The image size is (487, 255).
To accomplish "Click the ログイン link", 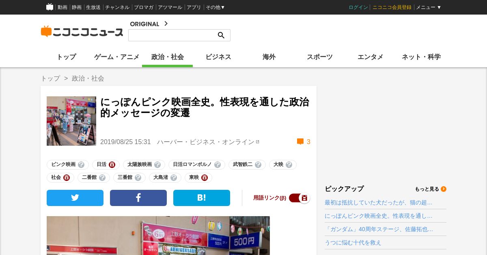I will (x=358, y=7).
